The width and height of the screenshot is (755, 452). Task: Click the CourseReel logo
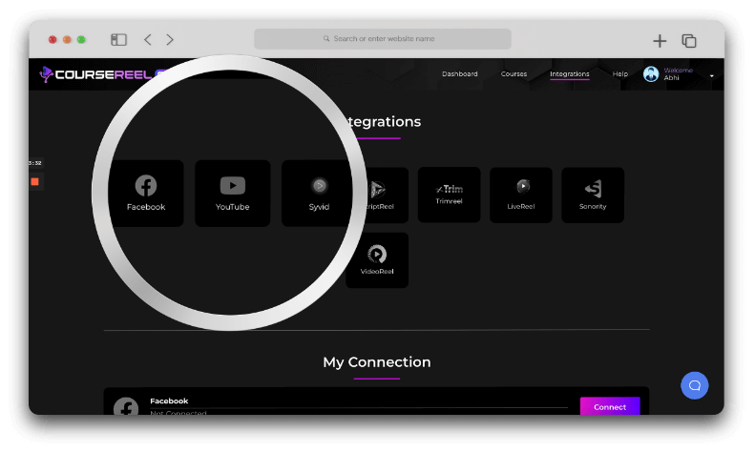click(x=103, y=74)
